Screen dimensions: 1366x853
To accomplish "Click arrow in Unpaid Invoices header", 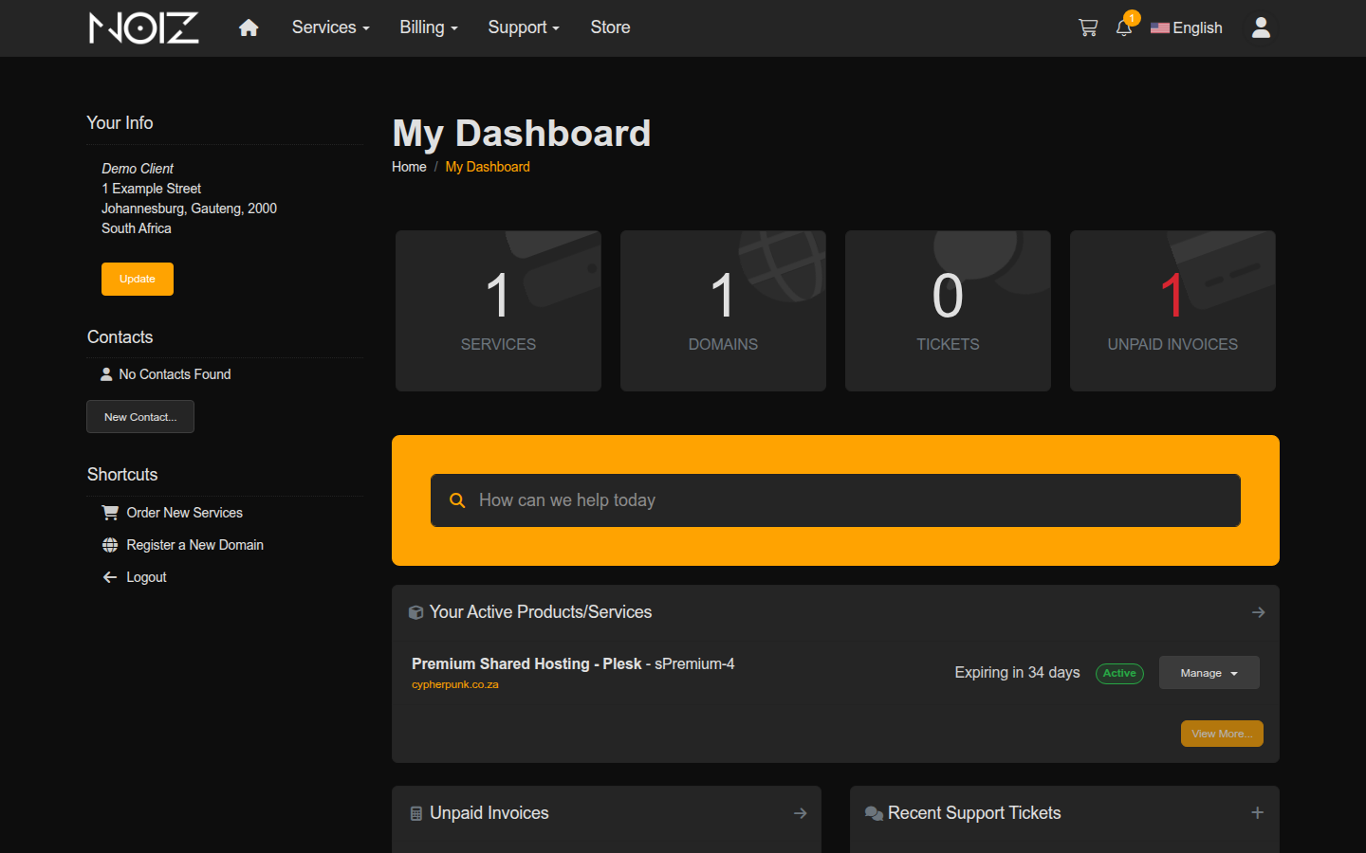I will [x=801, y=813].
